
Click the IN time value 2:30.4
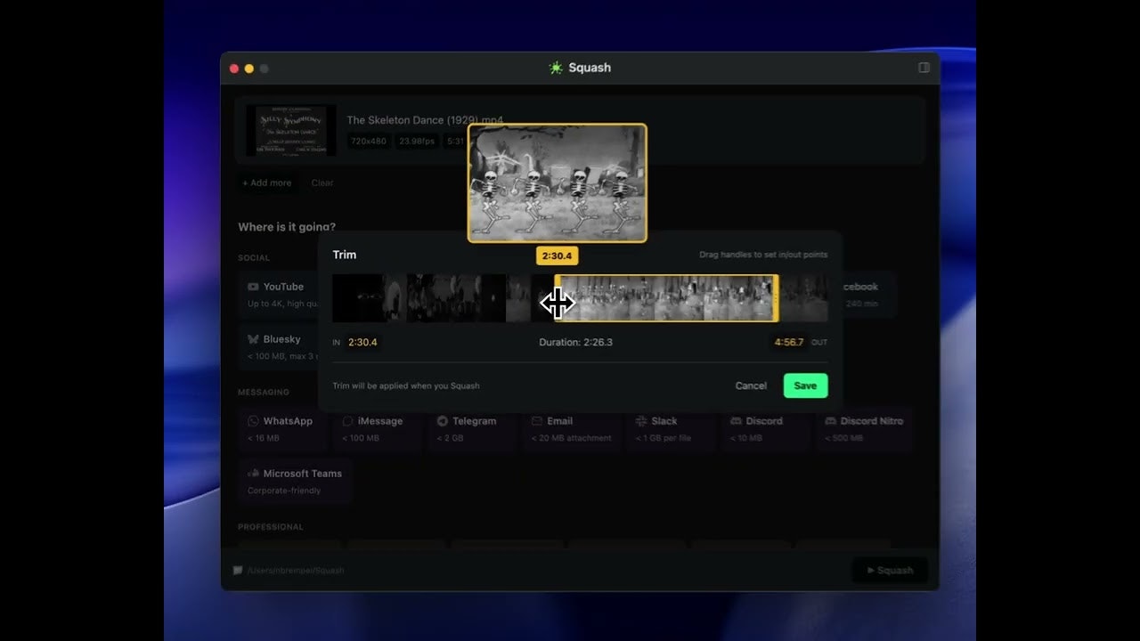362,342
